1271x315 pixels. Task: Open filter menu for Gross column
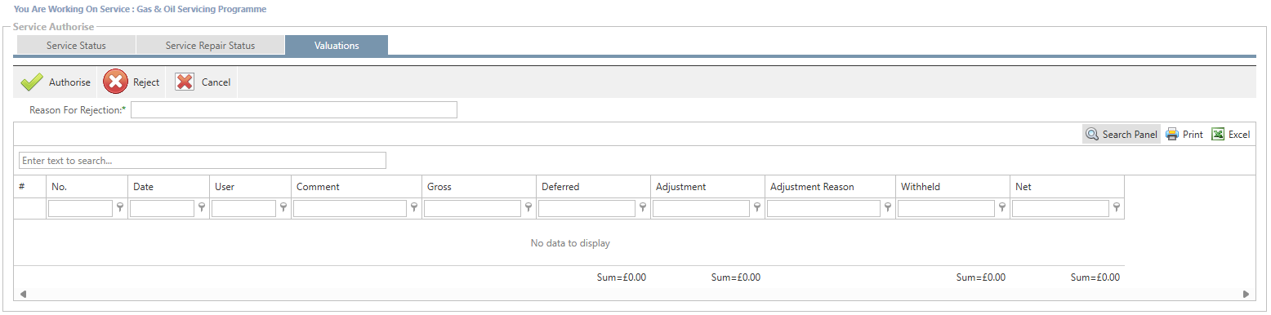point(528,208)
